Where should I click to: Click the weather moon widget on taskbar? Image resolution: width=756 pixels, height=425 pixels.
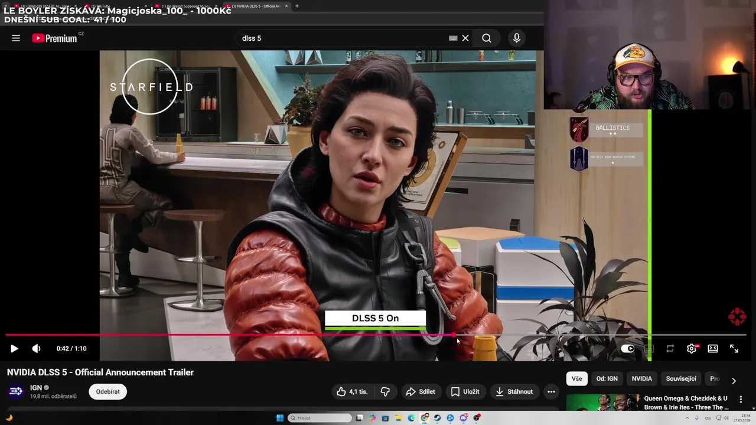coord(9,418)
